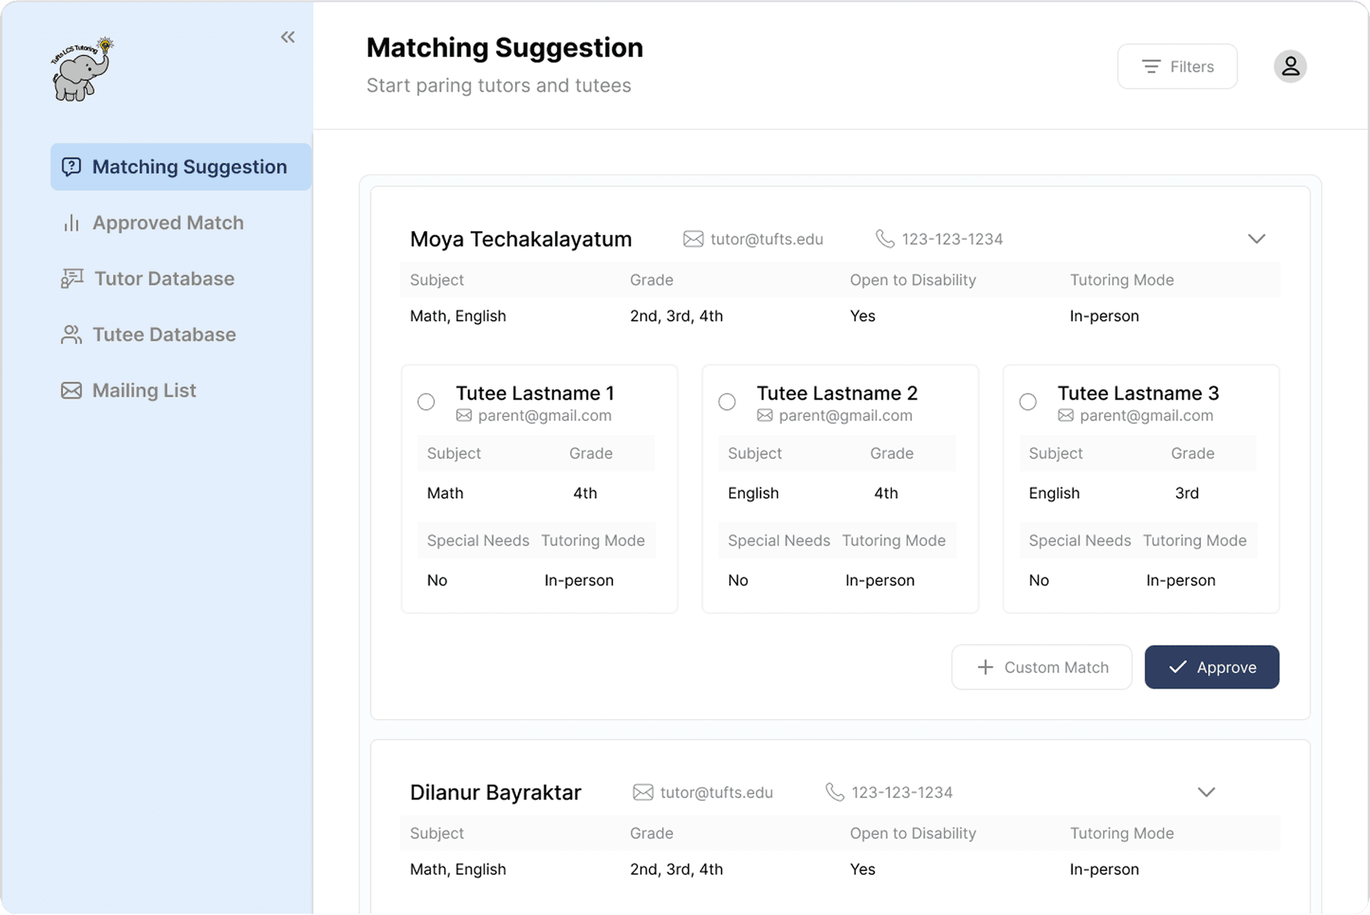
Task: Click the Custom Match button
Action: 1042,668
